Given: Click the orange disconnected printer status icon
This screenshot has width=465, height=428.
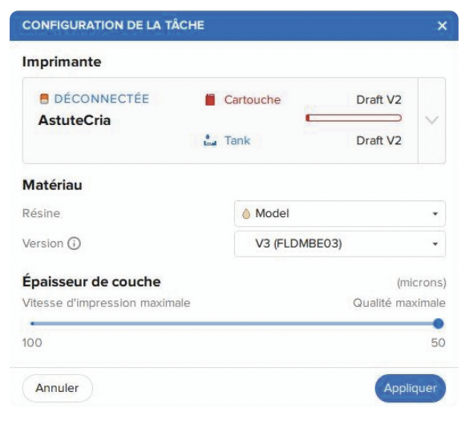Looking at the screenshot, I should pyautogui.click(x=44, y=99).
